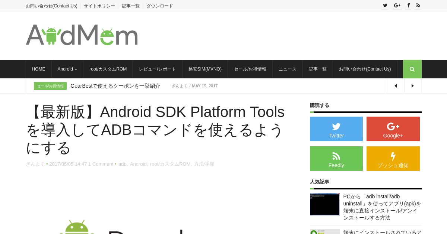
Task: Click root/カスタムROM tag in article meta
Action: pos(170,164)
